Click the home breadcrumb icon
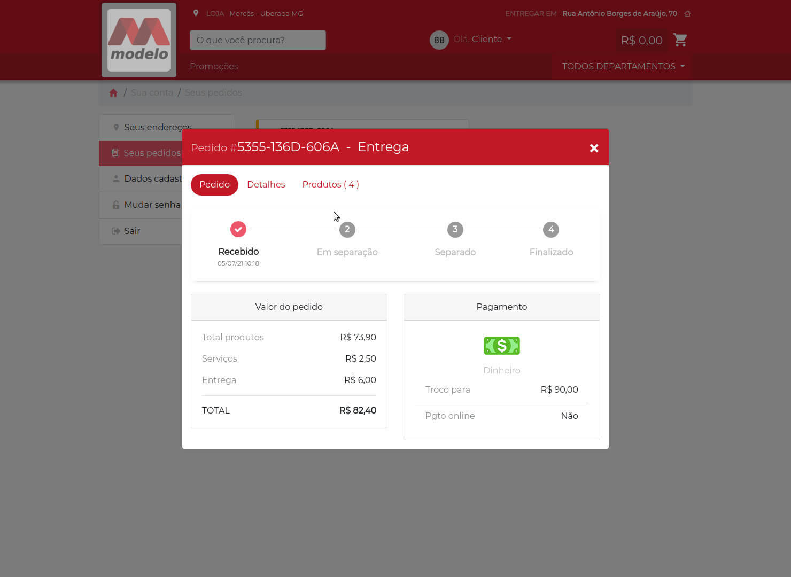 [x=113, y=93]
